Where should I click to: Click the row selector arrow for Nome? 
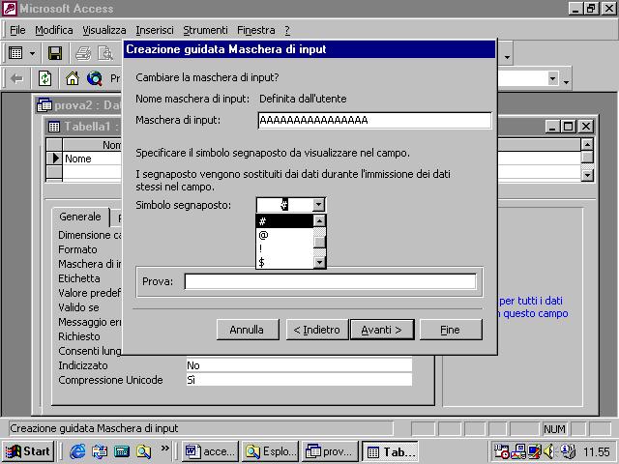pos(54,159)
